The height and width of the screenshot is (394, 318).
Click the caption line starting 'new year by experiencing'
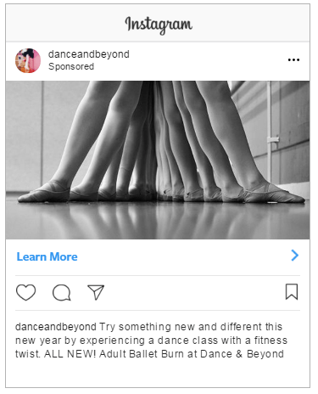[x=151, y=341]
